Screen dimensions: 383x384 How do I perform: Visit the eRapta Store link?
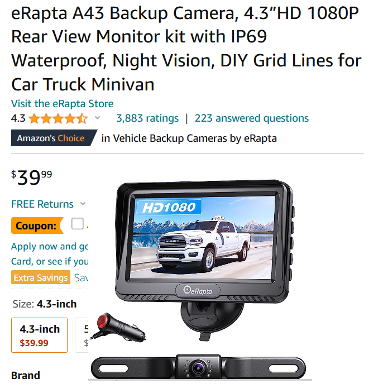point(62,104)
